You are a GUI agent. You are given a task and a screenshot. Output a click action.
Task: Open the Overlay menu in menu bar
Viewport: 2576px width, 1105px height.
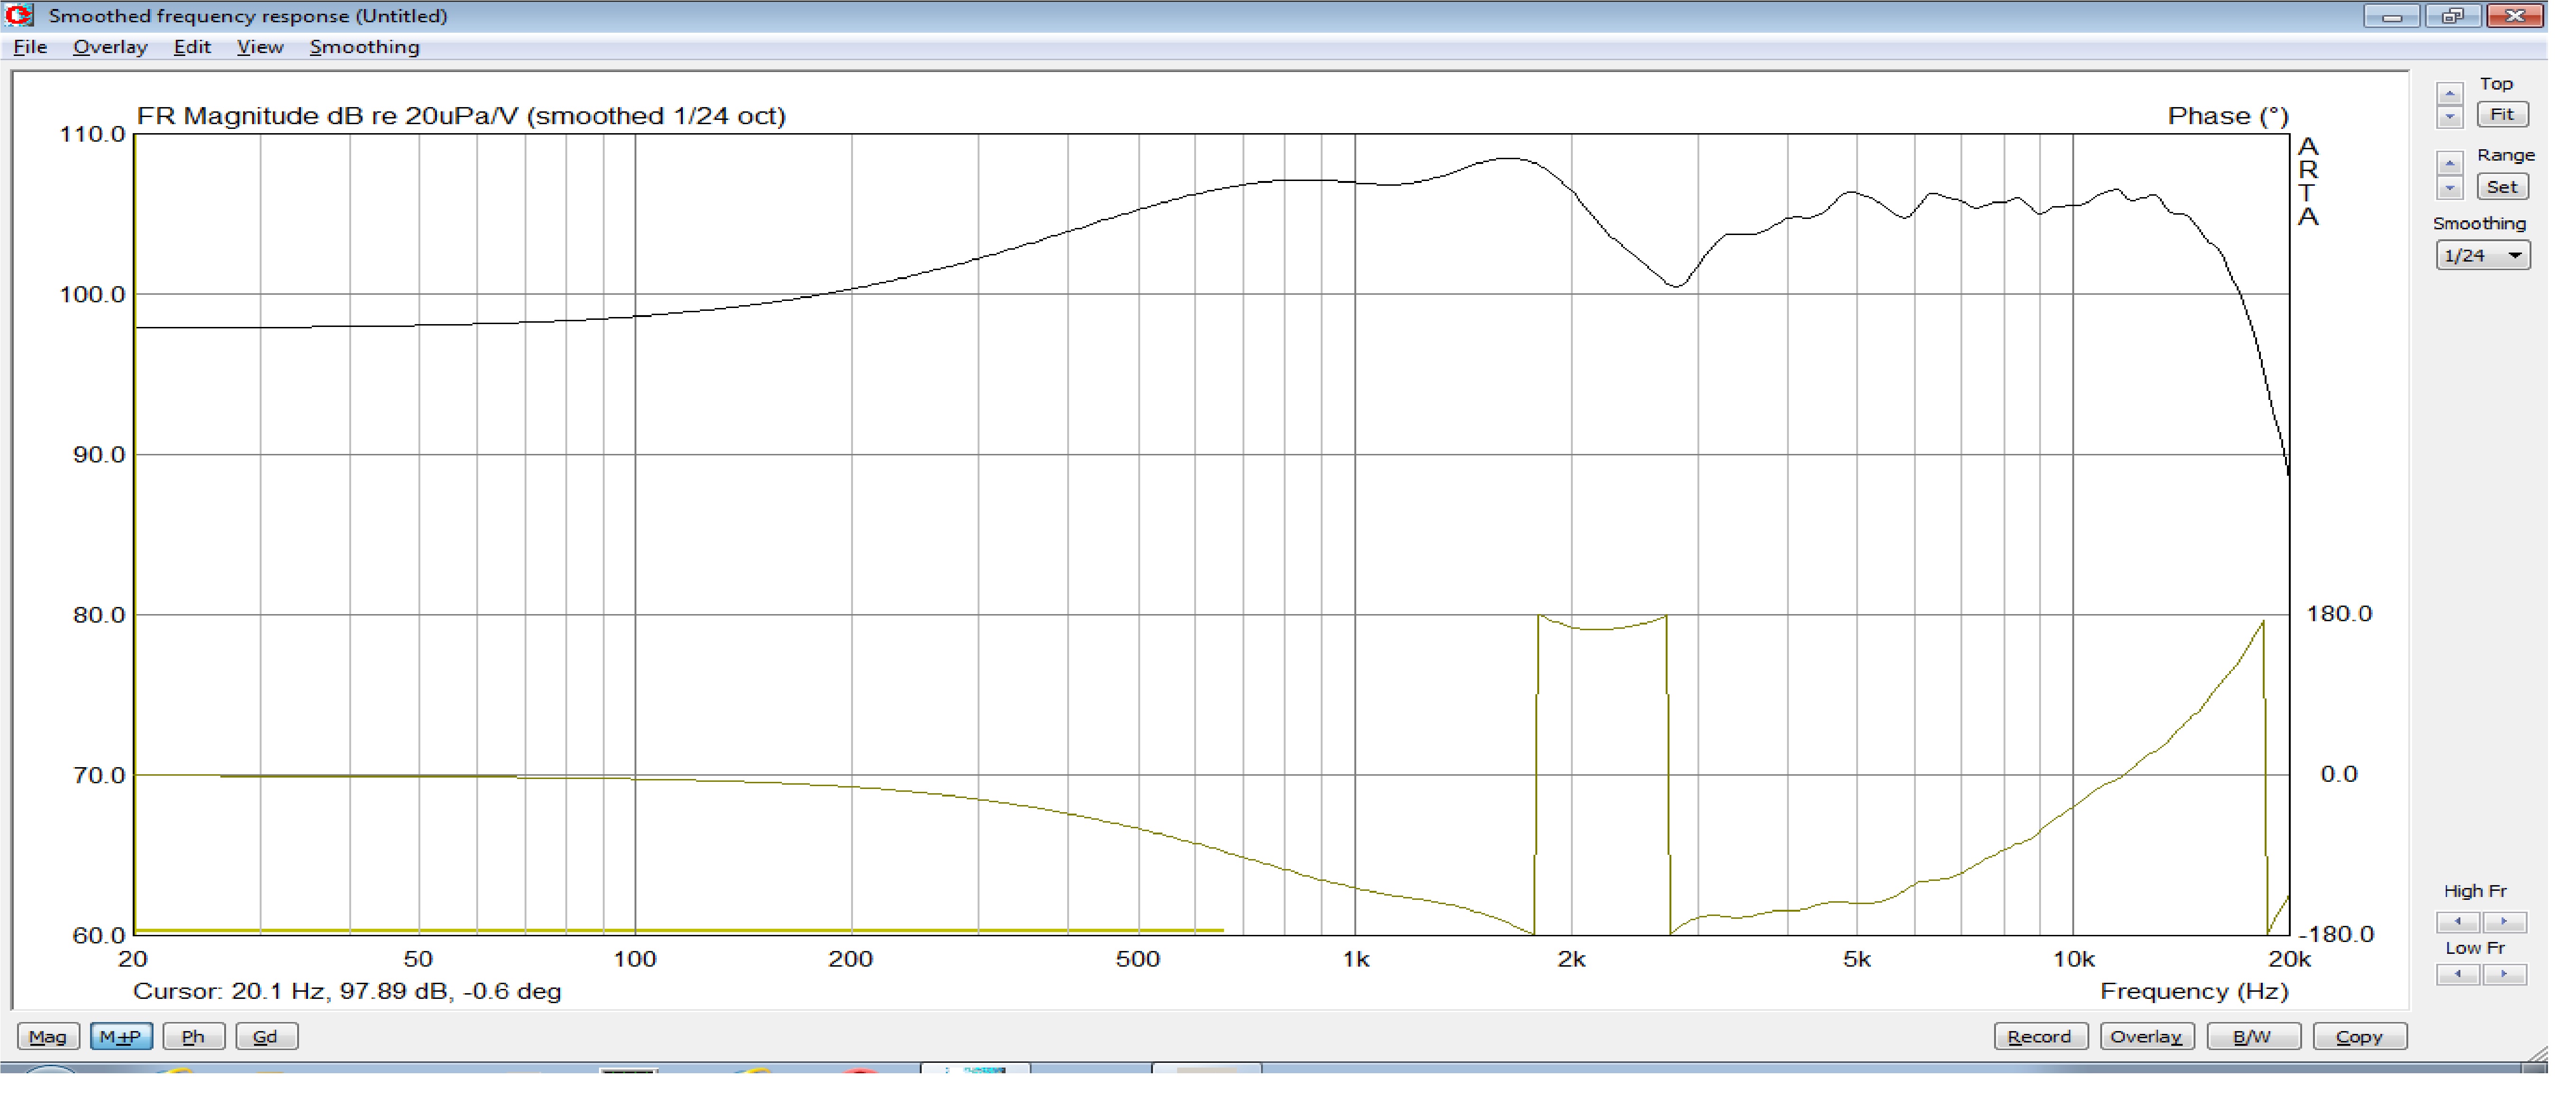(110, 47)
